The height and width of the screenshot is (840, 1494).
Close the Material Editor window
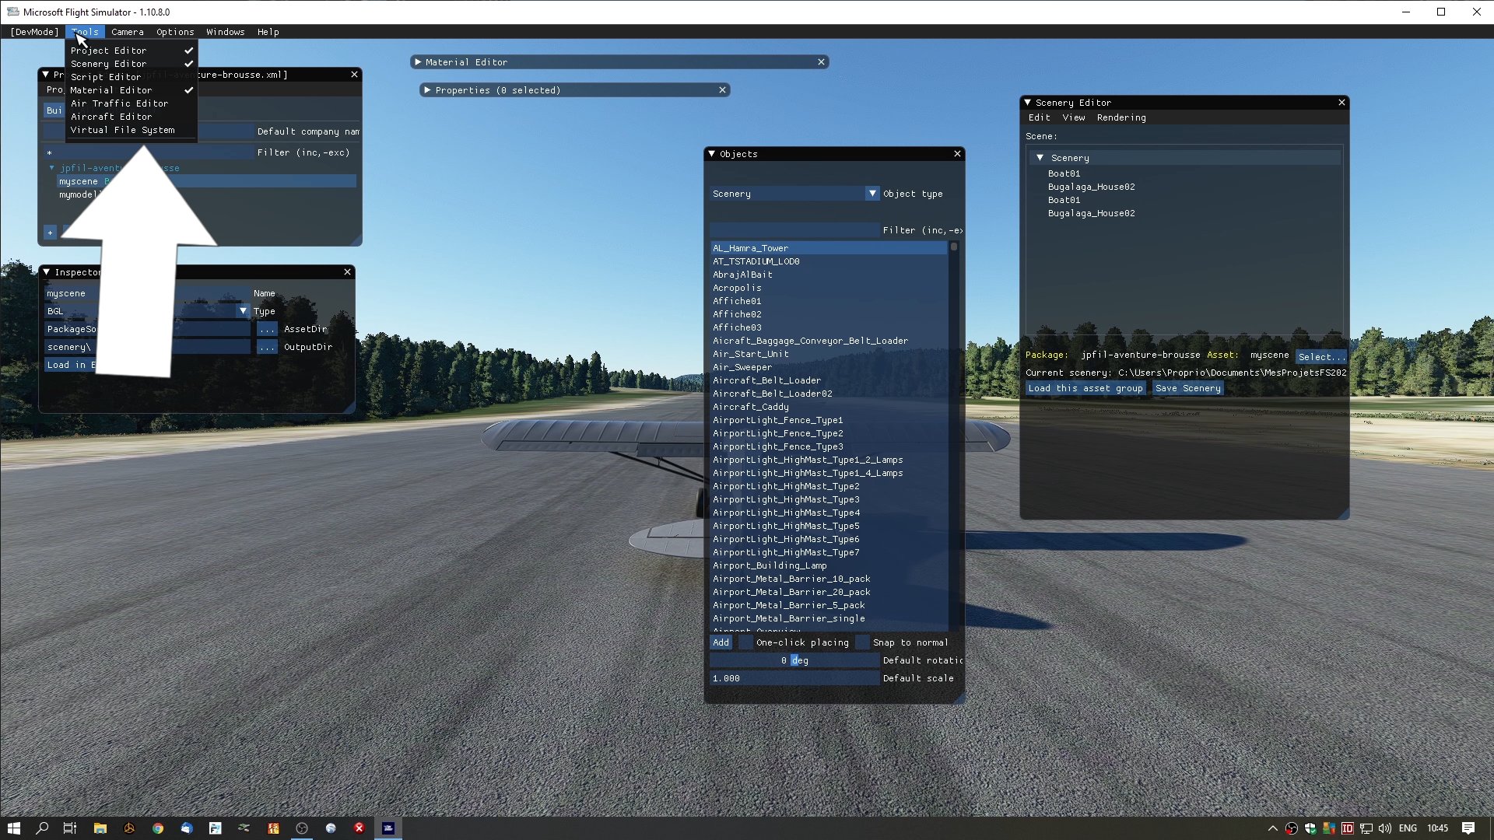click(x=821, y=62)
